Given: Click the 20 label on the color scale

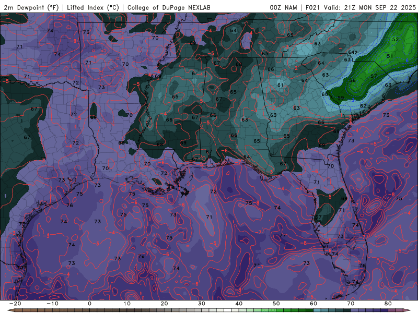Looking at the screenshot, I should pyautogui.click(x=164, y=304).
